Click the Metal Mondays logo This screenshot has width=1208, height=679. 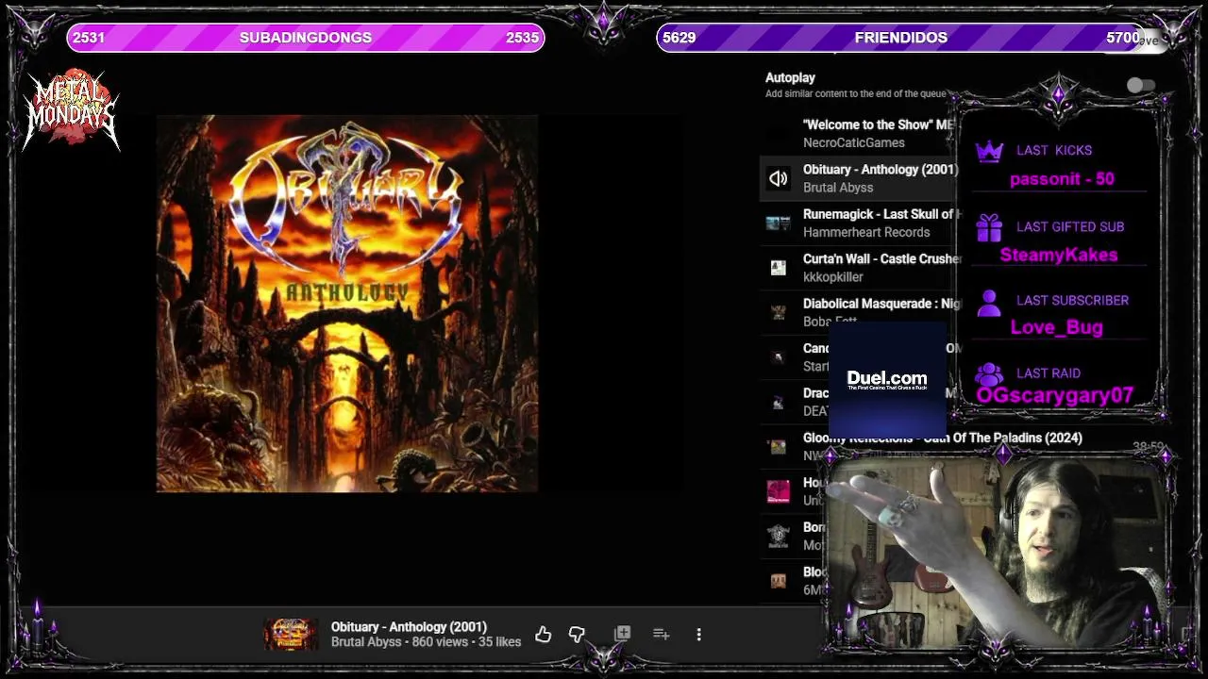coord(72,110)
